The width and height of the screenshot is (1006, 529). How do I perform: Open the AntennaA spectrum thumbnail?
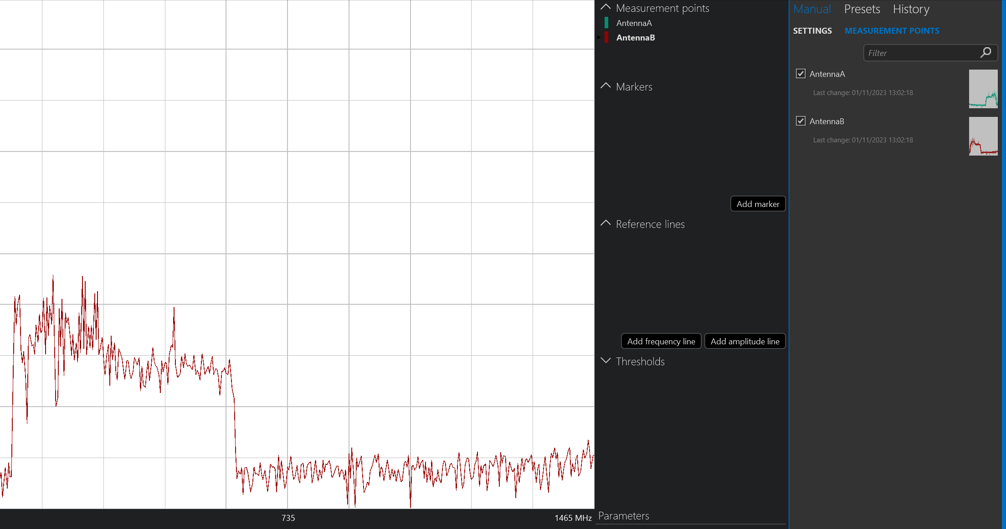(983, 89)
